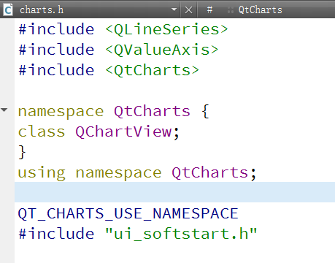This screenshot has height=263, width=335.
Task: Click the opening brace after namespace QtCharts
Action: (206, 111)
